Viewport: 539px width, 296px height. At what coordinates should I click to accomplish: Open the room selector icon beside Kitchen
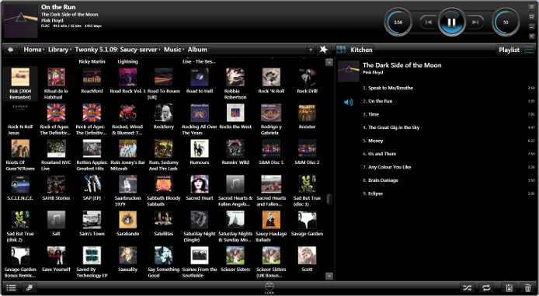[x=341, y=50]
